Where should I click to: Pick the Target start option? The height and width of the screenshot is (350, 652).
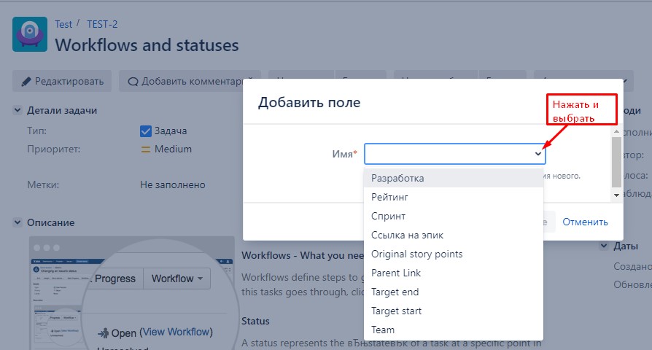coord(453,311)
